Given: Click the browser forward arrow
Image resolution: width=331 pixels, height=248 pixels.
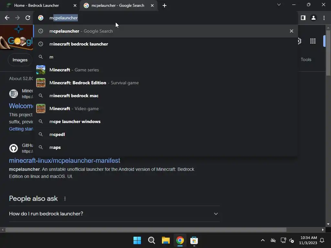Looking at the screenshot, I should pyautogui.click(x=17, y=18).
